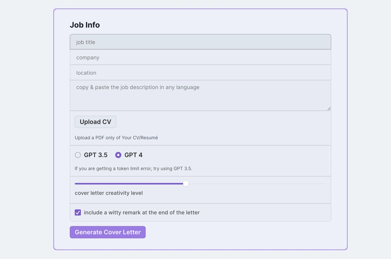Select the GPT 3.5 radio button
This screenshot has height=259, width=391.
click(x=78, y=155)
